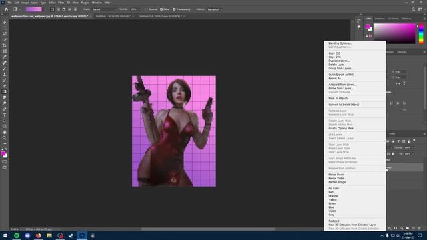Choose Create Clipping Mask
Screen dimensions: 427x240
point(341,128)
